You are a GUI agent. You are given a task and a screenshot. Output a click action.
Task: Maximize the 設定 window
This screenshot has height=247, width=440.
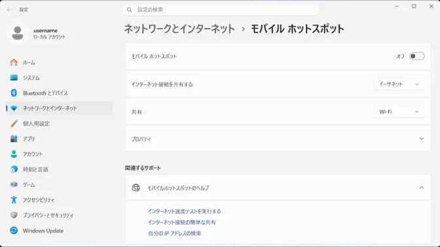pos(414,6)
